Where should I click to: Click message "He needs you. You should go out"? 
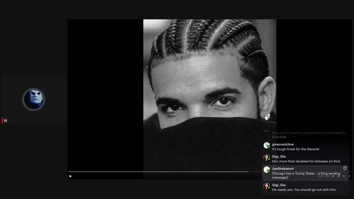click(x=304, y=190)
